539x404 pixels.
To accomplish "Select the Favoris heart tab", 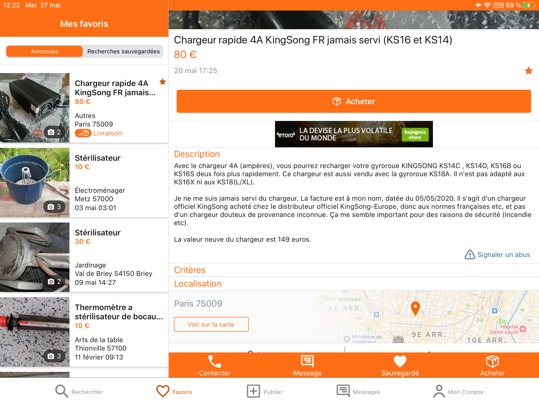I will click(x=174, y=392).
